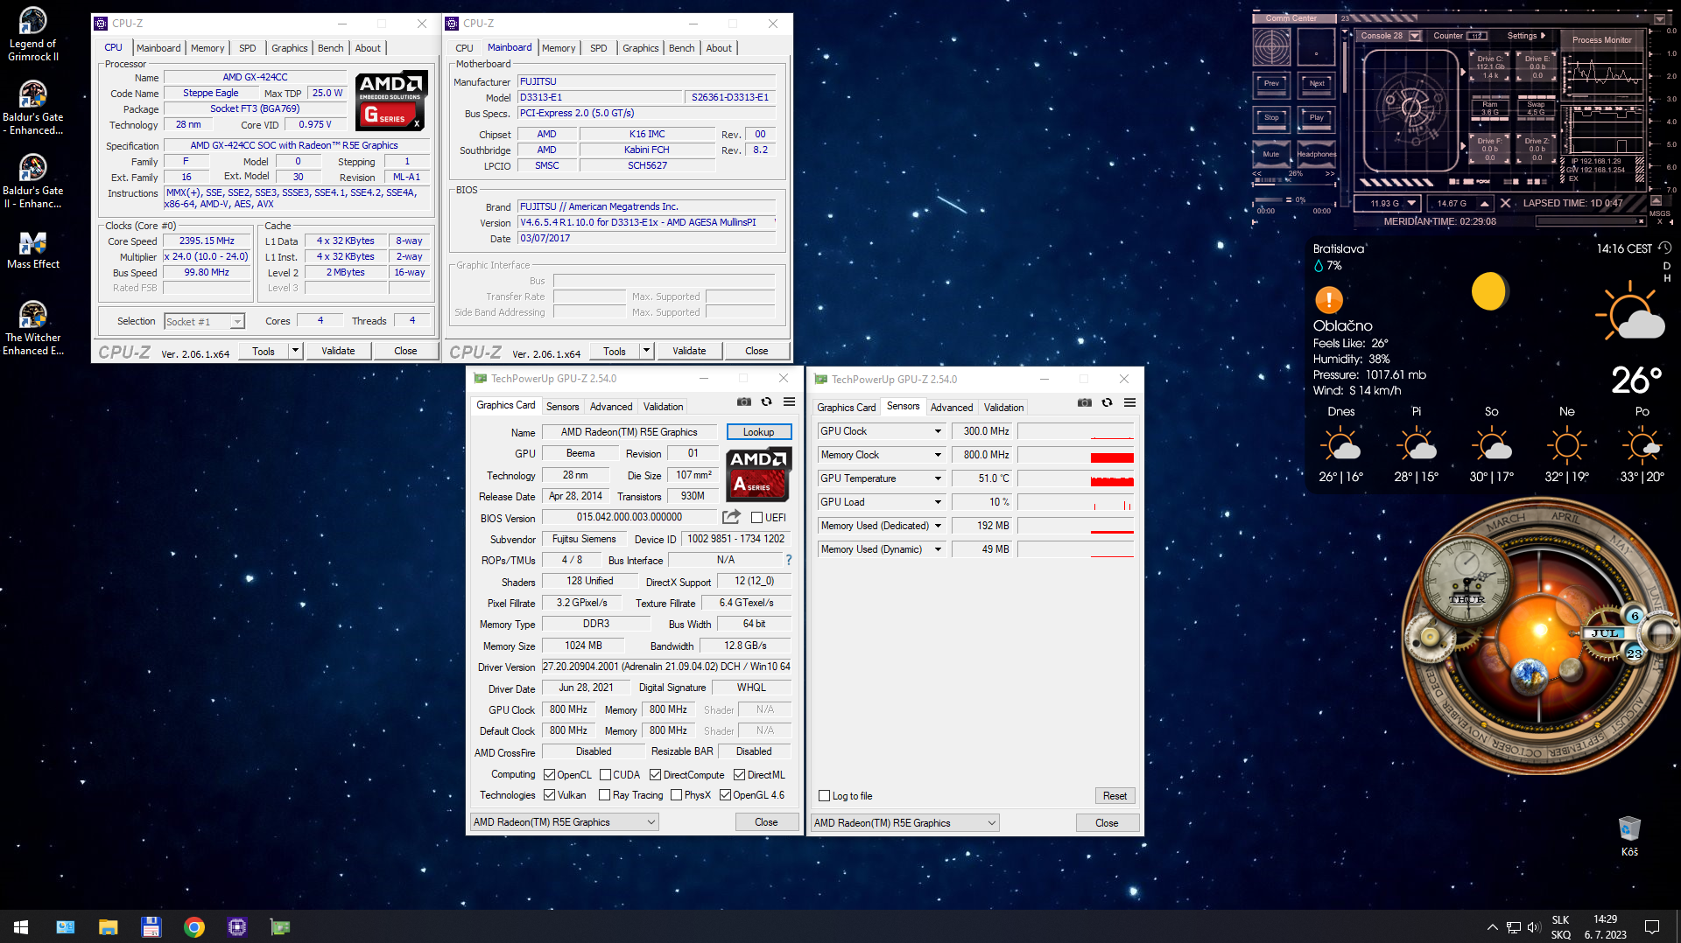Image resolution: width=1681 pixels, height=943 pixels.
Task: Expand the GPU Temperature sensor dropdown
Action: [x=938, y=478]
